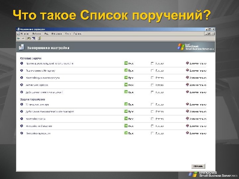Check Готово for Активация сервера
Image resolution: width=239 pixels, height=179 pixels.
[152, 85]
